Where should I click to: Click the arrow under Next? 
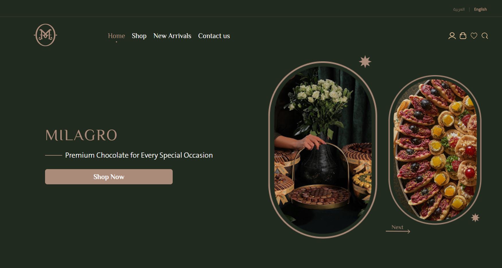pyautogui.click(x=398, y=231)
